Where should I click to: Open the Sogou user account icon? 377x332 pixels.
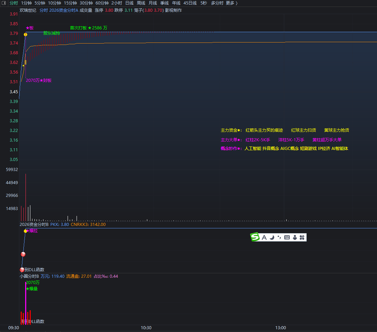[x=295, y=238]
